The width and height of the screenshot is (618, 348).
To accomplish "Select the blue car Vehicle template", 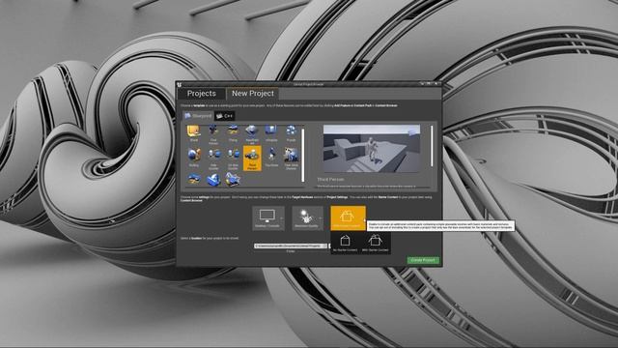I will [x=193, y=179].
